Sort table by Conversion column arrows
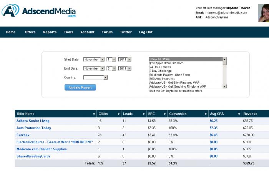This screenshot has height=171, width=269. coord(206,114)
